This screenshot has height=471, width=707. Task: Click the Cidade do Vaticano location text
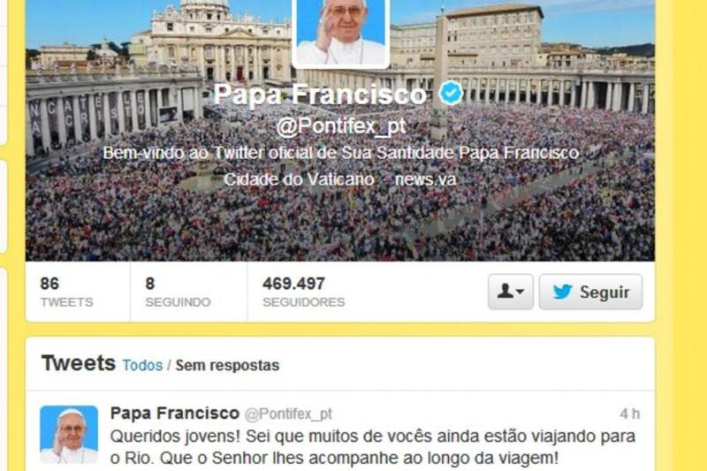pyautogui.click(x=299, y=179)
